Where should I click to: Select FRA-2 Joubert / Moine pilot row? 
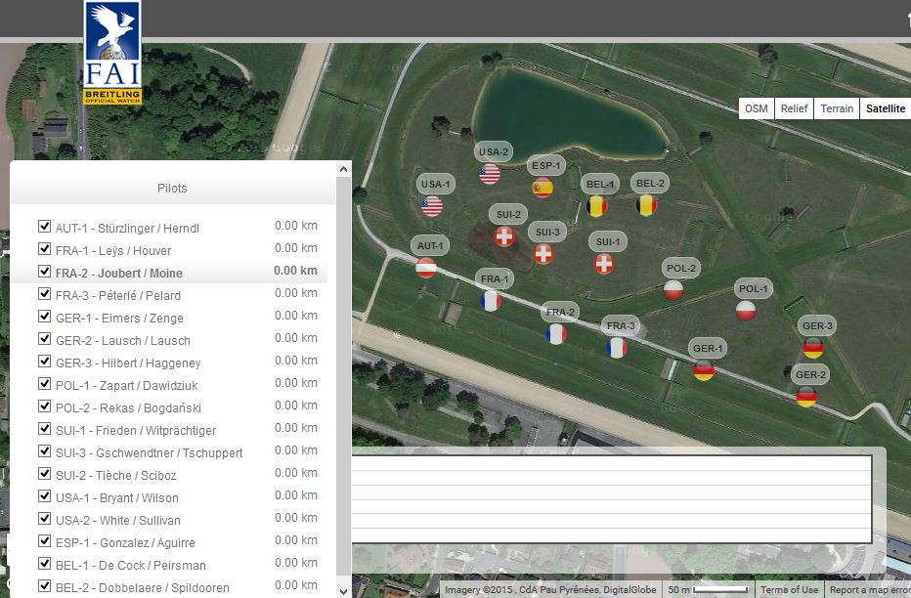(119, 273)
